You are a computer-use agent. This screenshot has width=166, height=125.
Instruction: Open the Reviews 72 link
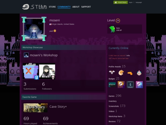[x=115, y=121]
